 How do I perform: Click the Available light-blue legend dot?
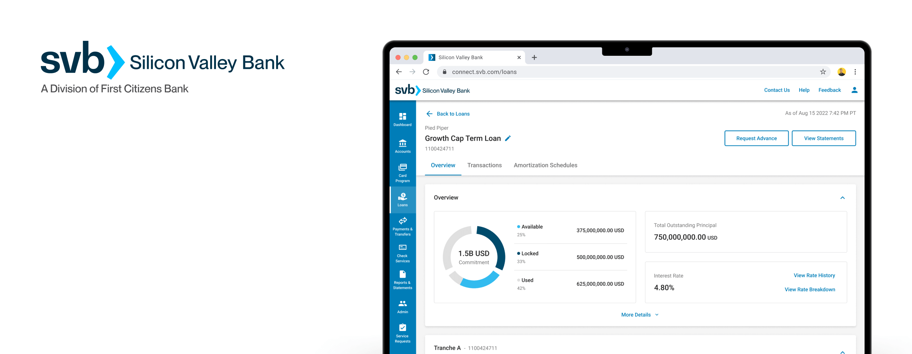(518, 227)
